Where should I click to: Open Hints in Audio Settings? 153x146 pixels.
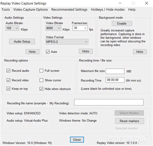coord(32,52)
